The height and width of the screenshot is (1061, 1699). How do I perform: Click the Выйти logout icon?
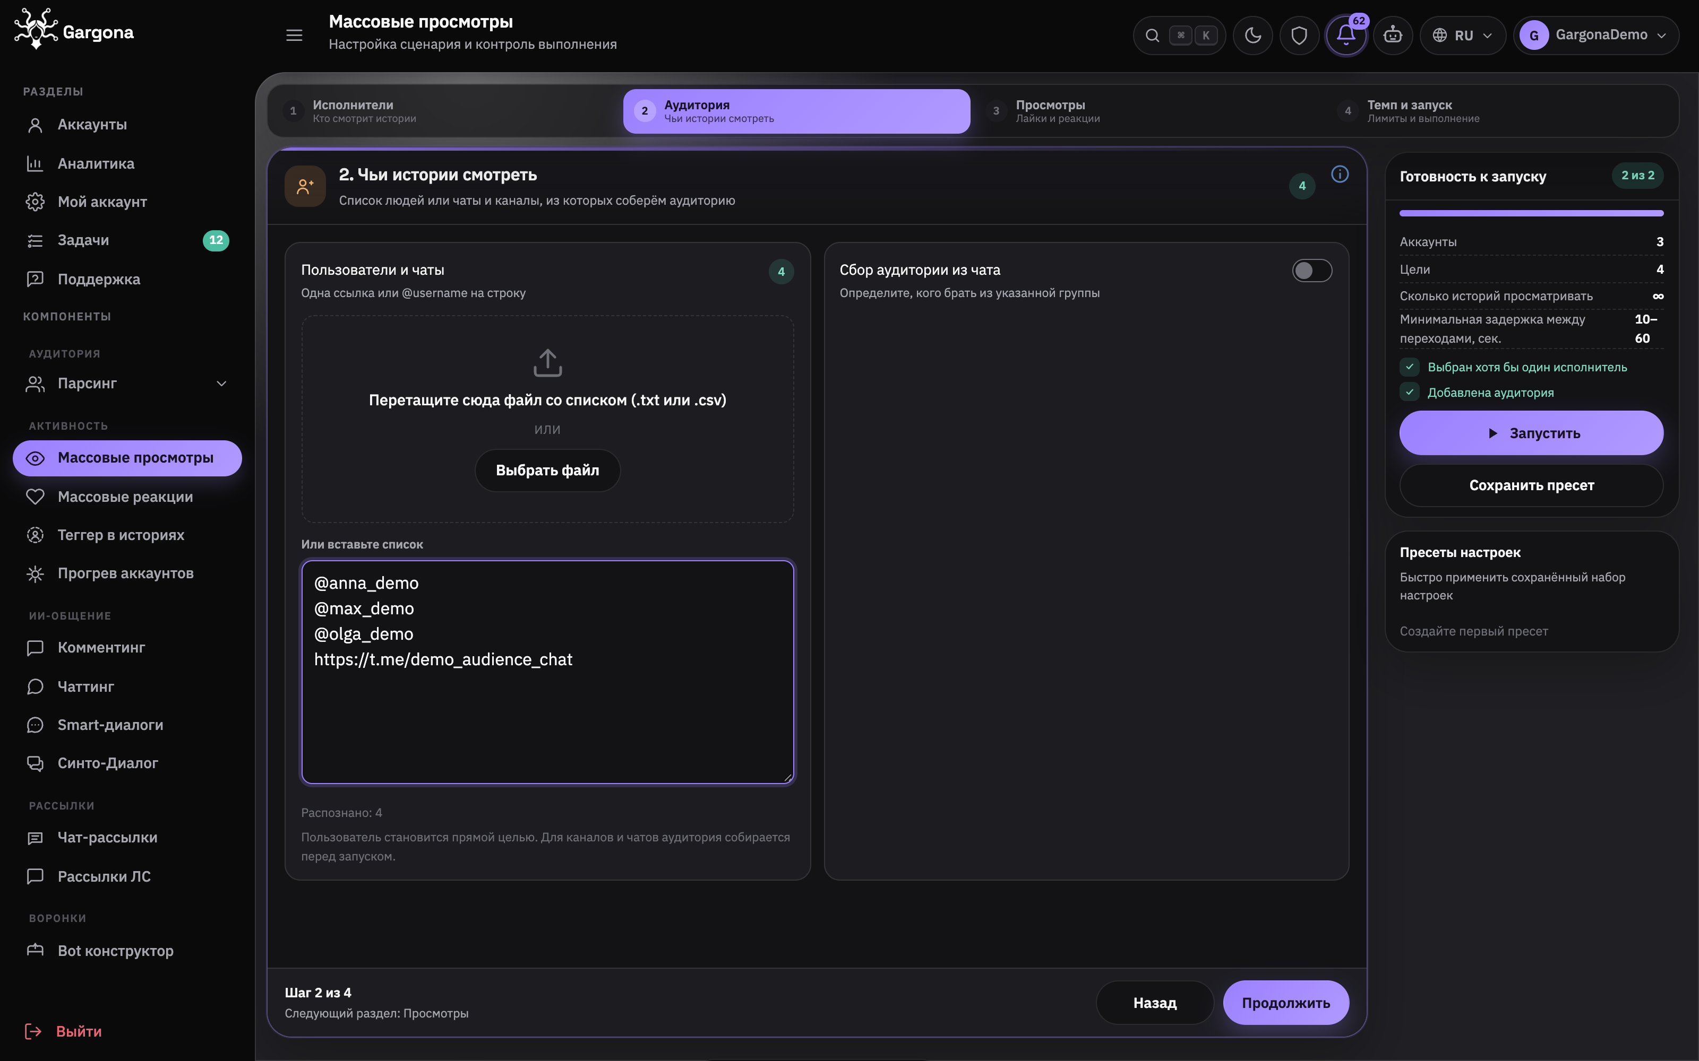pyautogui.click(x=33, y=1031)
